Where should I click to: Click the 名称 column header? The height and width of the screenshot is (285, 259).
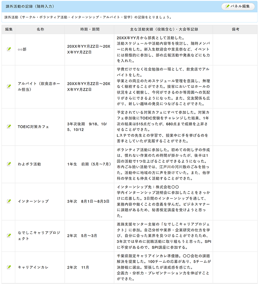click(x=40, y=30)
